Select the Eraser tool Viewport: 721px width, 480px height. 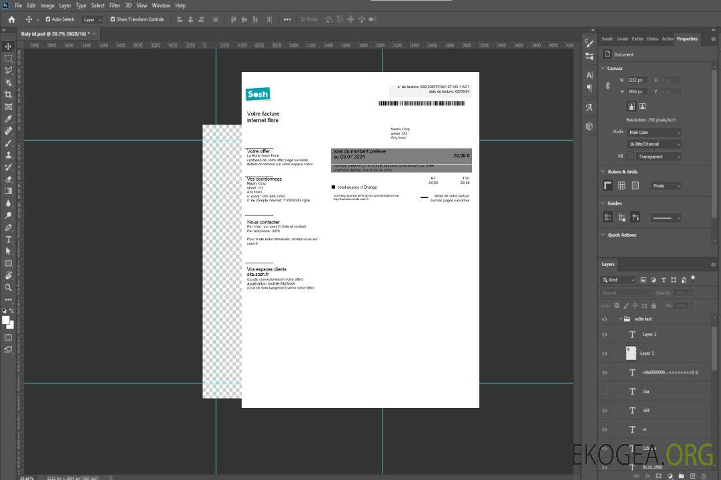pyautogui.click(x=8, y=179)
